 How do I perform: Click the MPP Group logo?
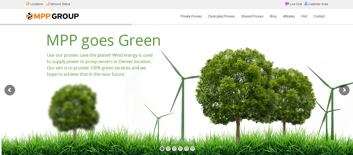pos(52,16)
